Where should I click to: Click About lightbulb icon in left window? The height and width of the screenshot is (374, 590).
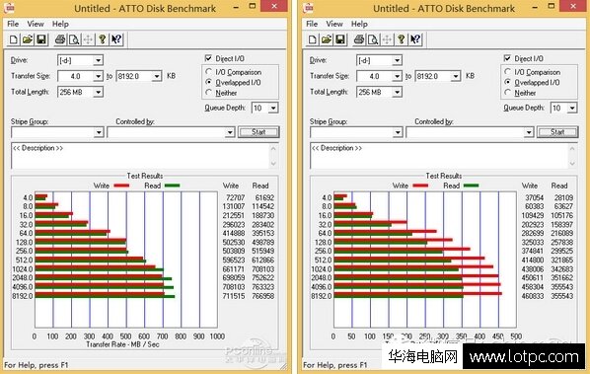pyautogui.click(x=102, y=39)
